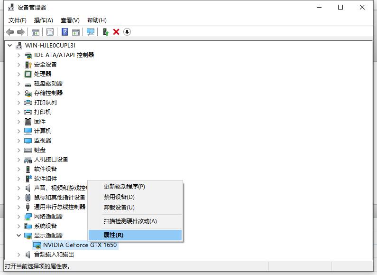Select 属性(R) in the context menu
Viewport: 377px width, 275px height.
114,235
